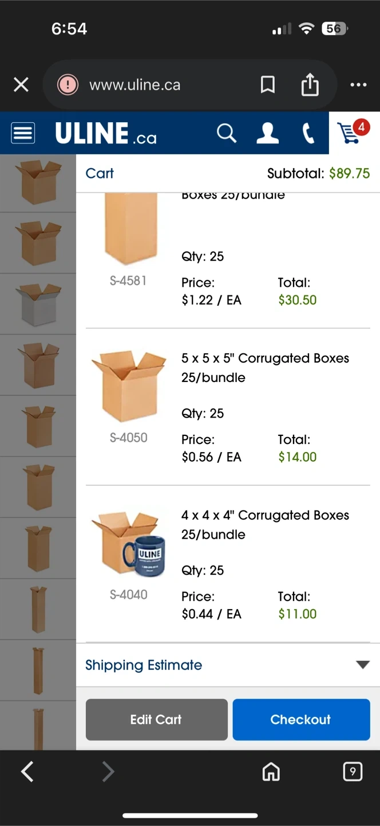Bookmark this page in the browser
This screenshot has width=380, height=826.
click(x=267, y=85)
